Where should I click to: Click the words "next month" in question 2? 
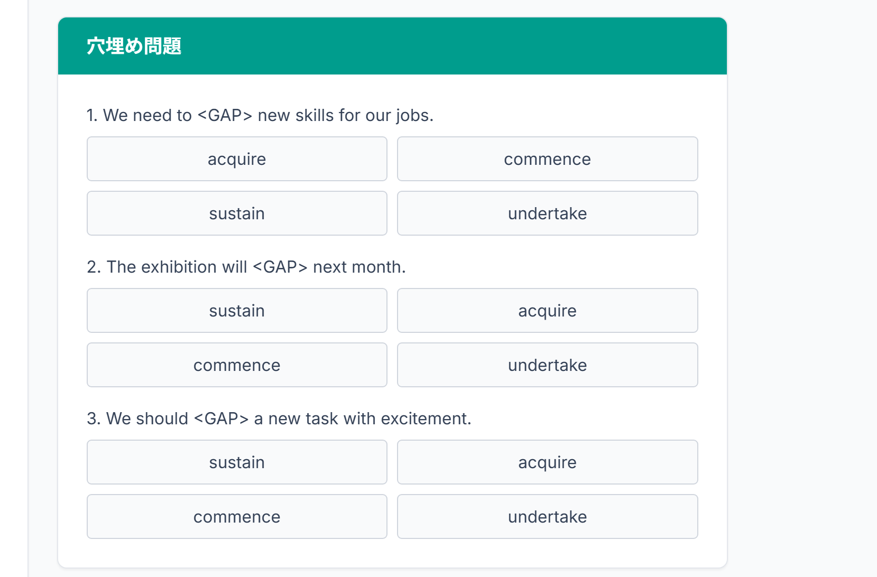pos(357,267)
